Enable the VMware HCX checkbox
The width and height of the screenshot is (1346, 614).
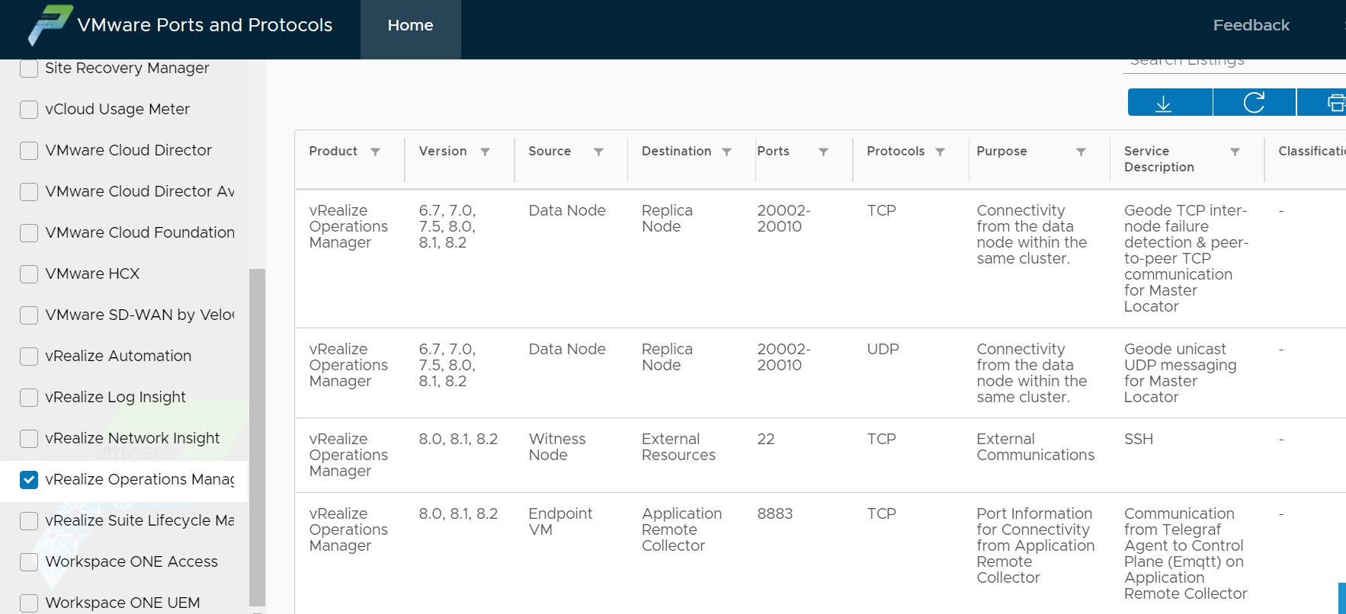tap(29, 273)
